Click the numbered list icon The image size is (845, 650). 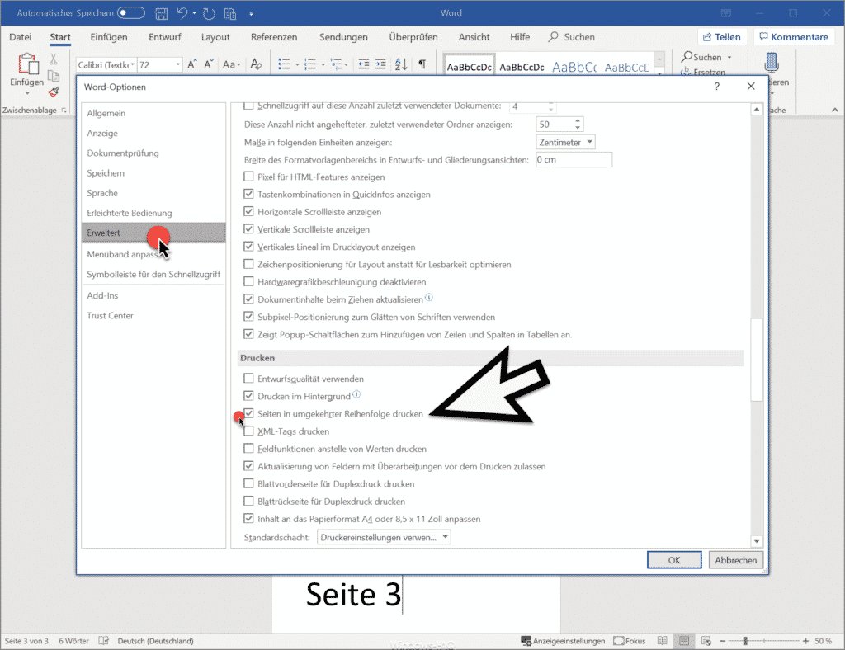310,64
